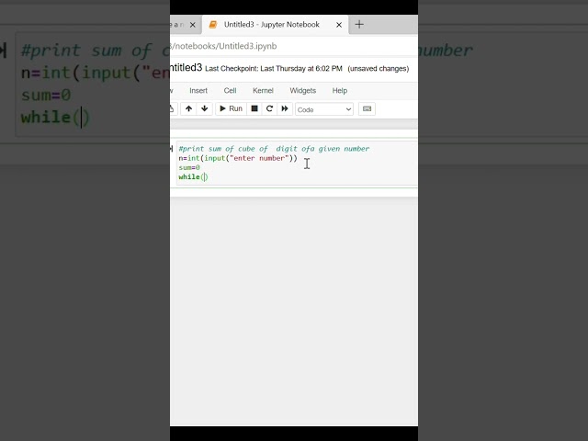588x441 pixels.
Task: Restart and run all with fast-forward icon
Action: click(x=285, y=108)
